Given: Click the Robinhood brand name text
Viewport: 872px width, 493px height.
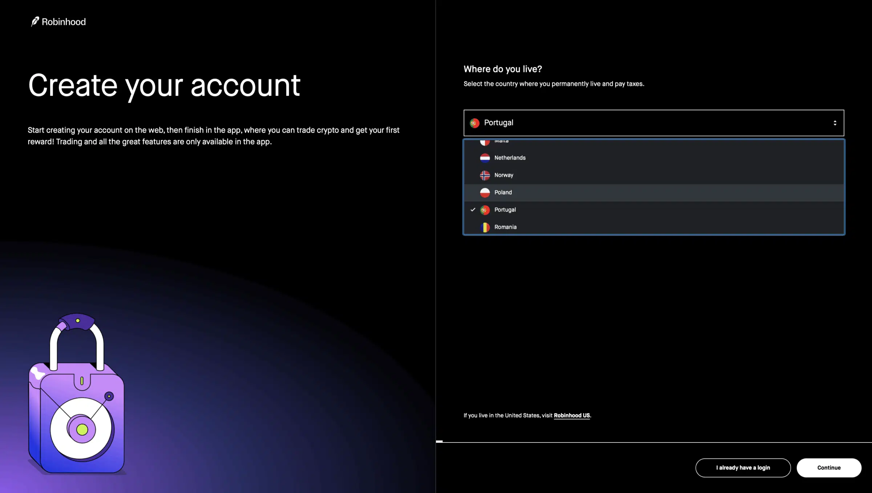Looking at the screenshot, I should tap(64, 22).
